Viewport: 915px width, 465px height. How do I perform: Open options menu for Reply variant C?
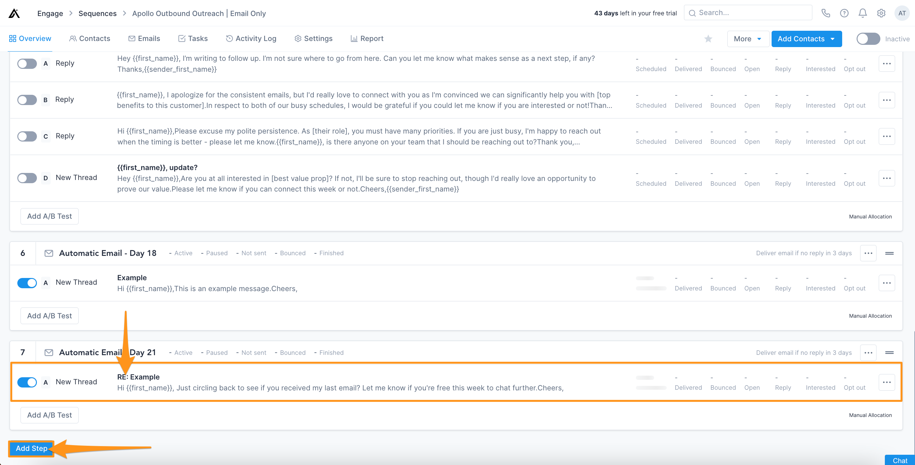pyautogui.click(x=886, y=136)
